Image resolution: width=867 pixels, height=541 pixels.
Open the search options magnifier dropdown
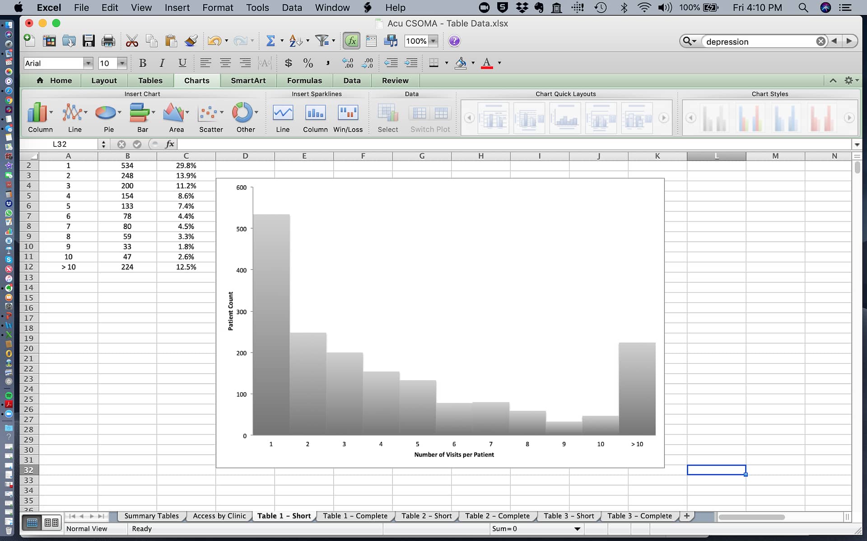click(x=690, y=41)
